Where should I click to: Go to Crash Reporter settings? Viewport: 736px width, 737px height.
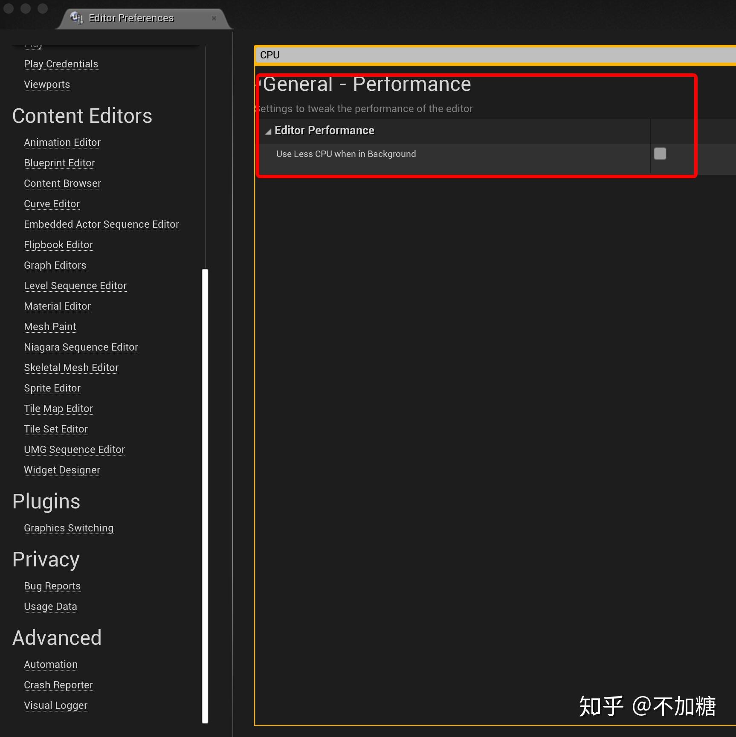pyautogui.click(x=58, y=685)
